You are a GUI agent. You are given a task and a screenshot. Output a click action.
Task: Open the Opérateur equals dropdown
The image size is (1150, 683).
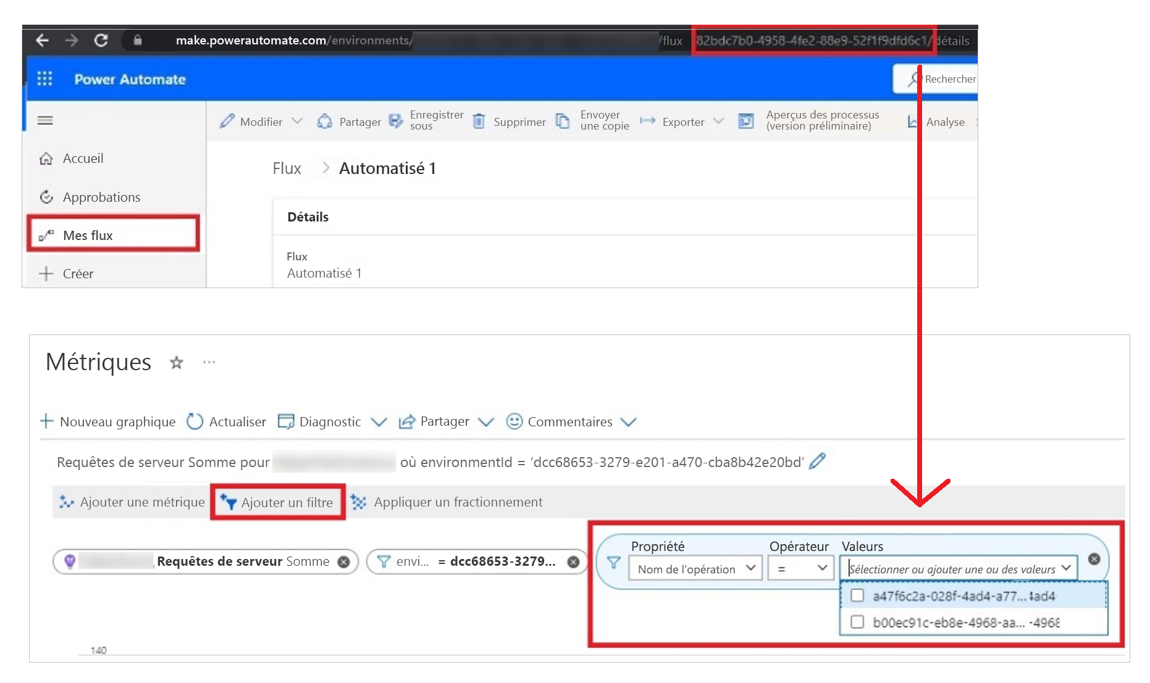(800, 568)
